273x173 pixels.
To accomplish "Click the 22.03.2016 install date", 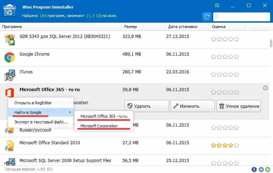I will click(x=178, y=72).
